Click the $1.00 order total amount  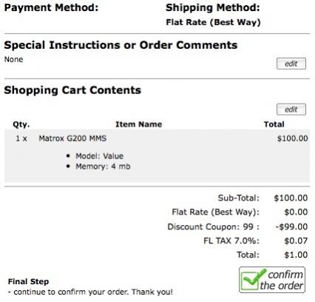pos(296,255)
